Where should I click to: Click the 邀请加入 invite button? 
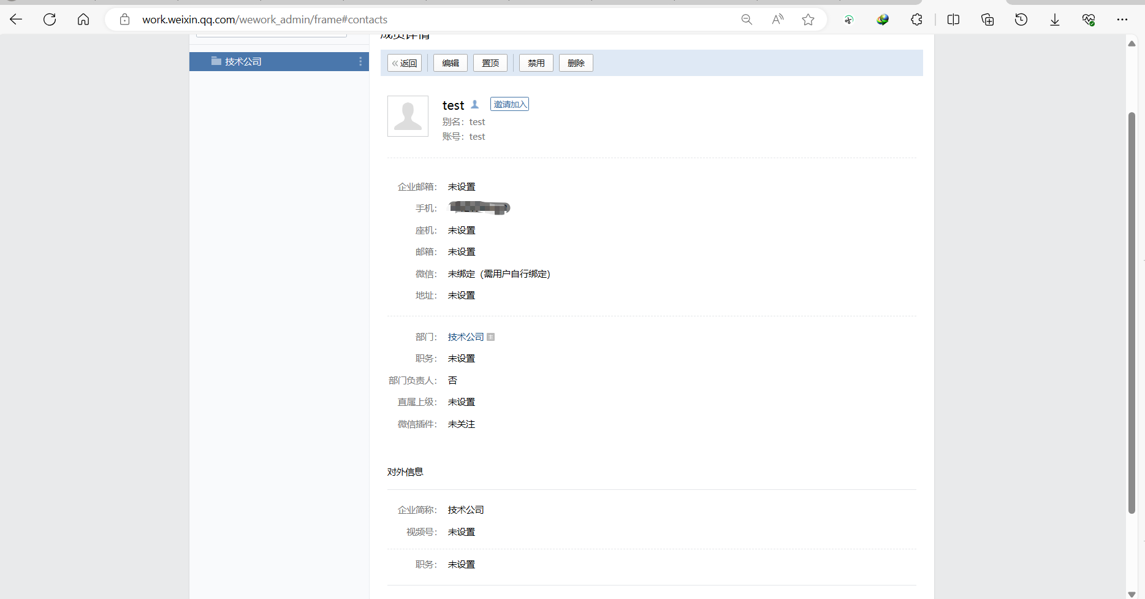point(509,104)
